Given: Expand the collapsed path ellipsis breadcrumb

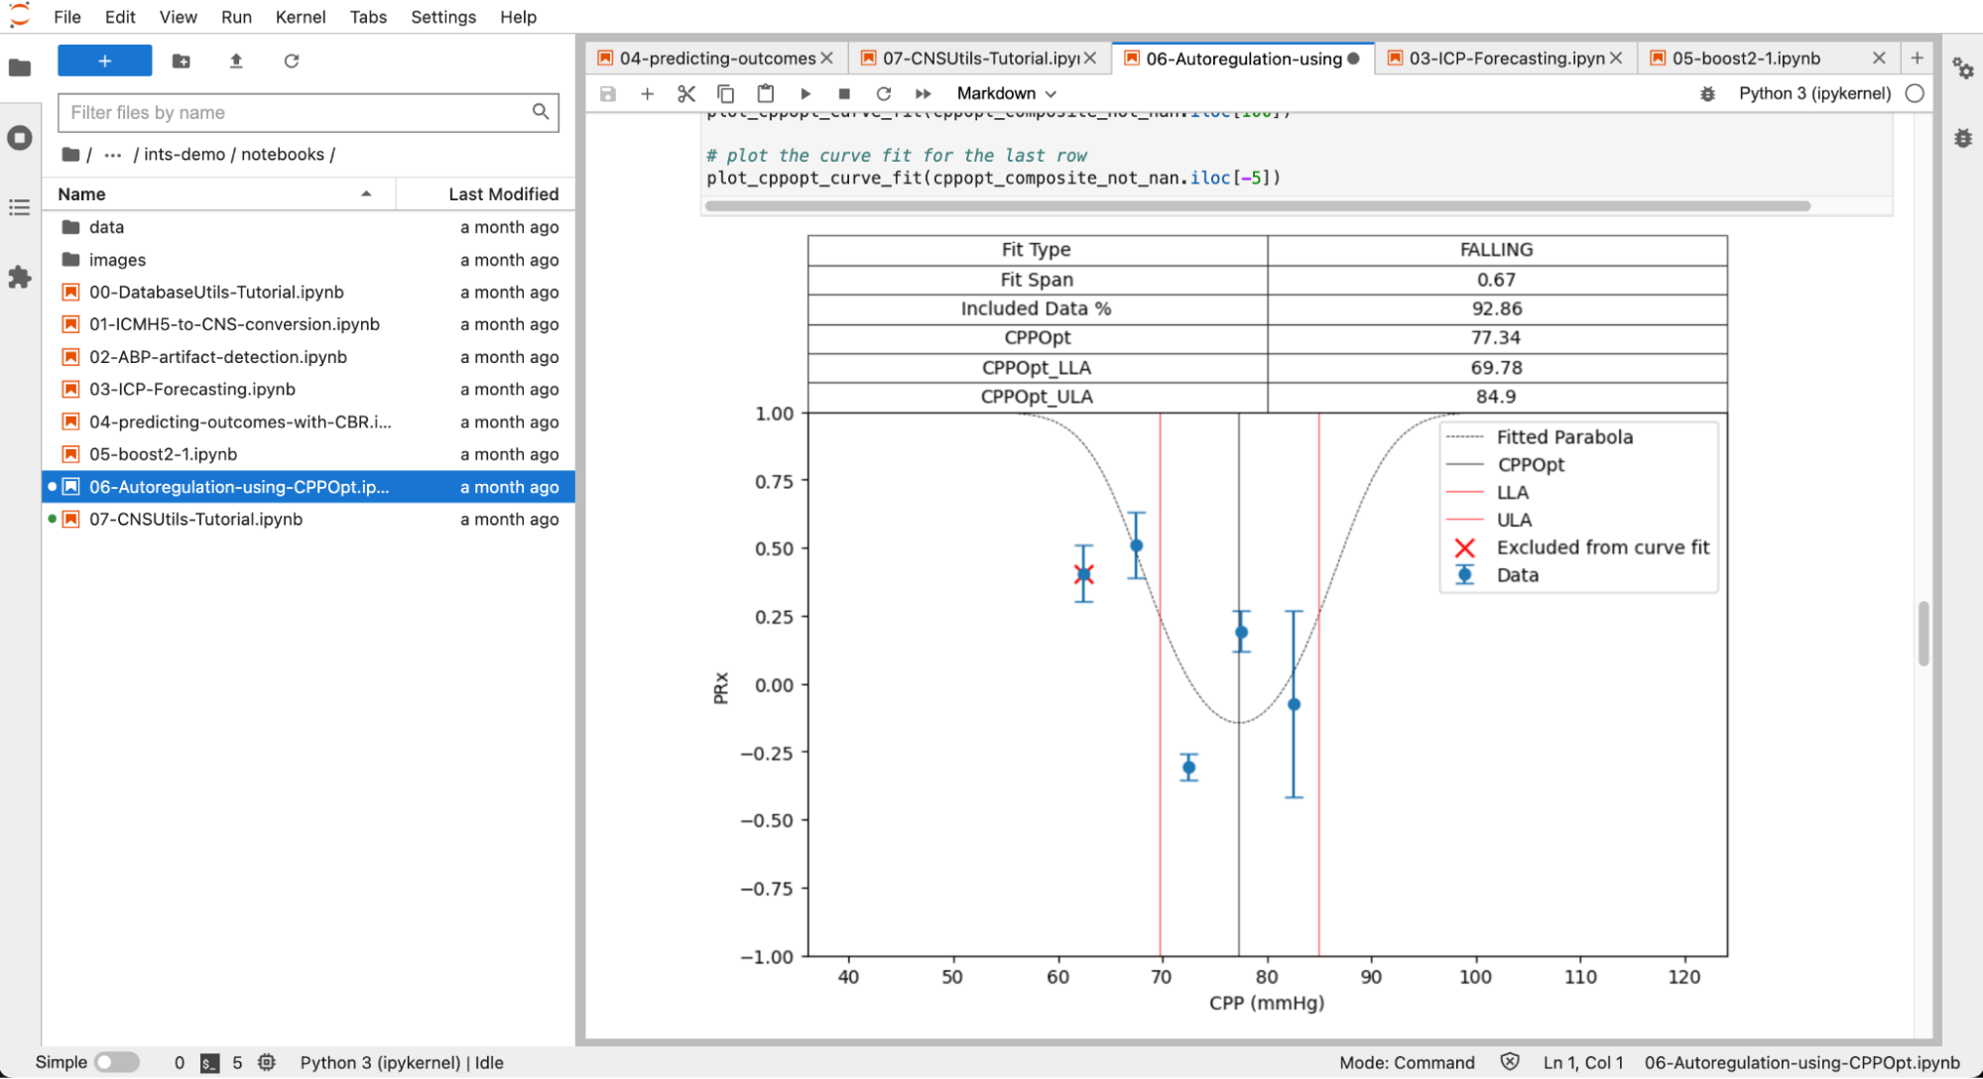Looking at the screenshot, I should pos(113,155).
